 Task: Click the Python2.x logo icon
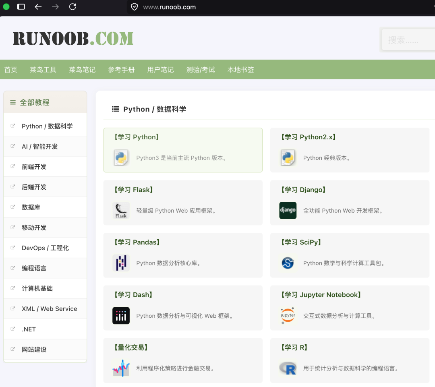(x=288, y=157)
